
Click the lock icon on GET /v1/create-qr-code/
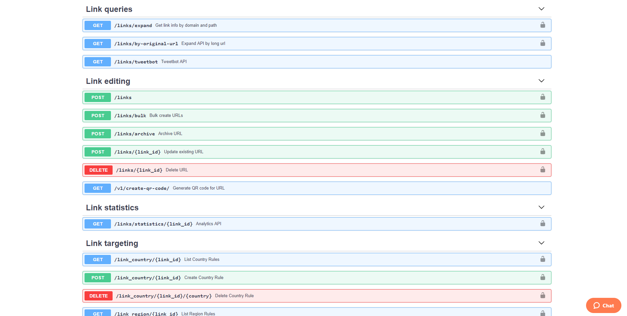542,188
